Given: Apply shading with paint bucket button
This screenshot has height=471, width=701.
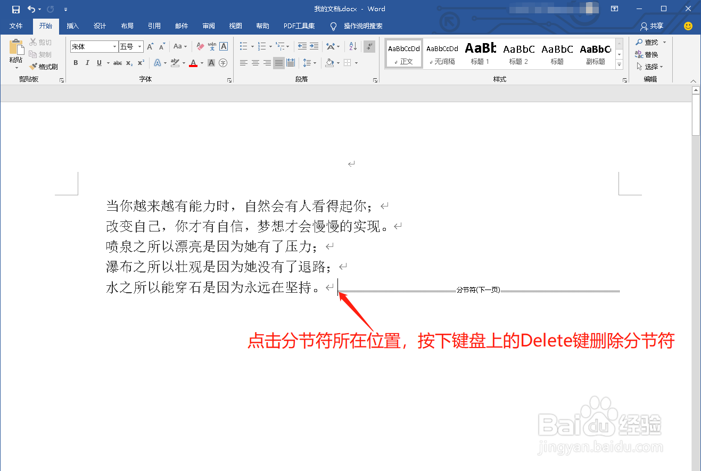Looking at the screenshot, I should pos(329,63).
